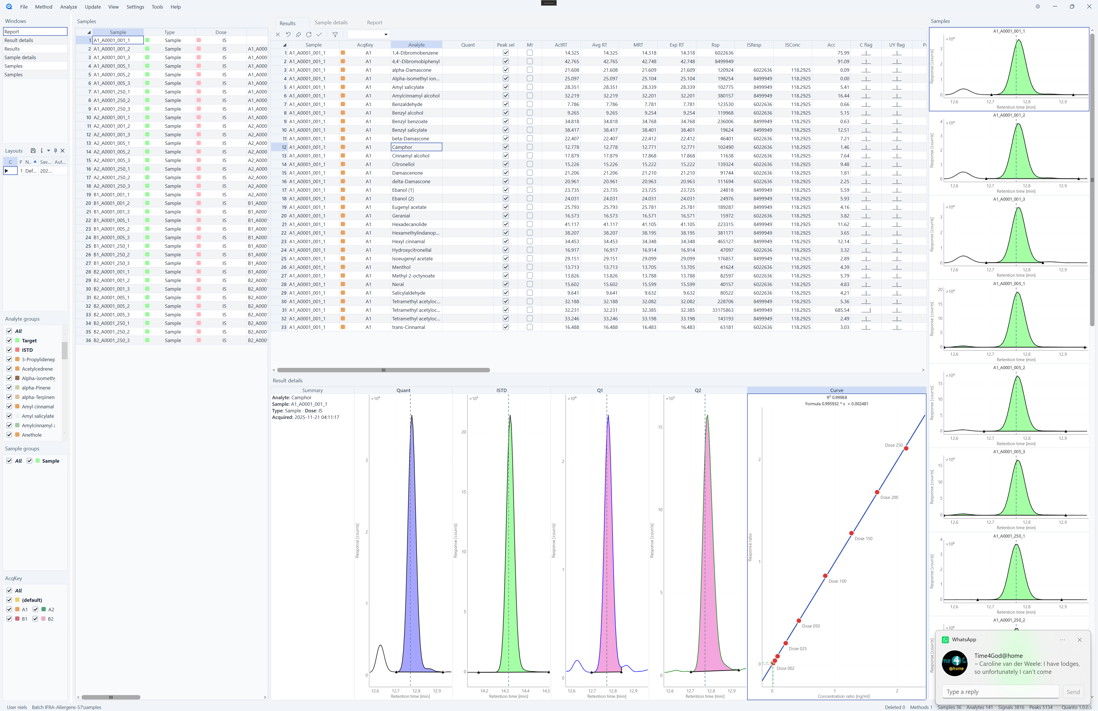
Task: Click the paperclip-like icon next to save layout
Action: tap(41, 151)
